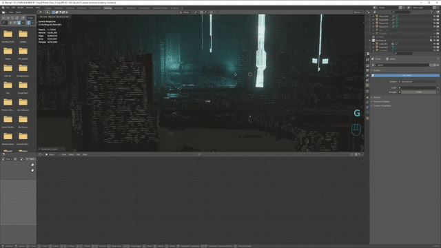Select the tweak select tool in viewport header
Image resolution: width=441 pixels, height=248 pixels.
point(48,12)
